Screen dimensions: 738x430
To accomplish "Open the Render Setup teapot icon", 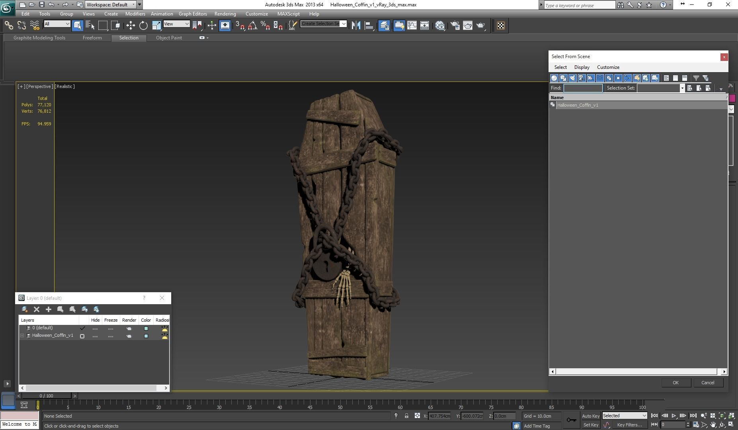I will (x=455, y=25).
